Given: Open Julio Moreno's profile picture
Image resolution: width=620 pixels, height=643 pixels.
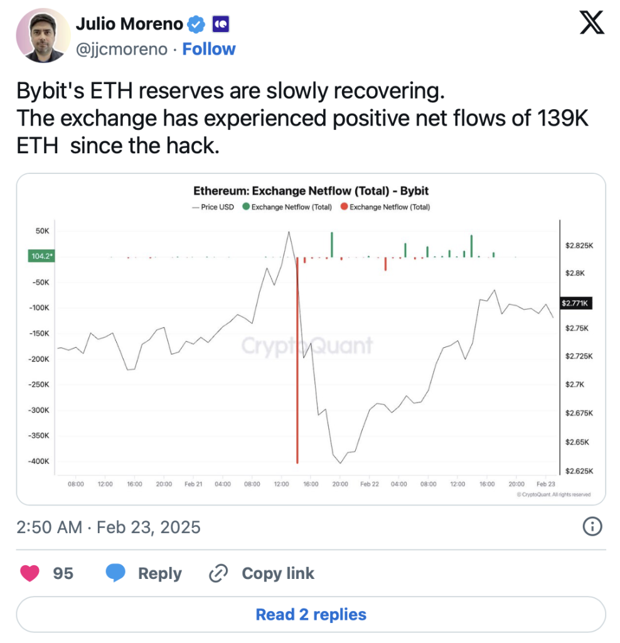Looking at the screenshot, I should (x=41, y=36).
